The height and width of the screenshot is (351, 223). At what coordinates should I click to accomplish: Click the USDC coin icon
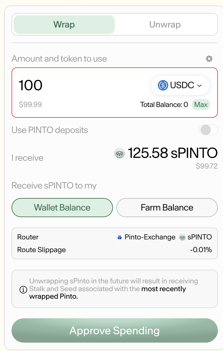[163, 85]
